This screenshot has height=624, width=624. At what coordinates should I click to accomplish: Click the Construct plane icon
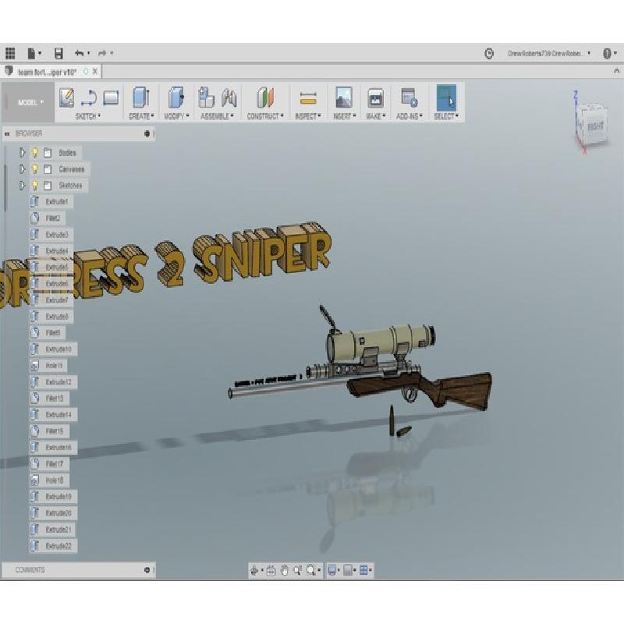pos(265,97)
